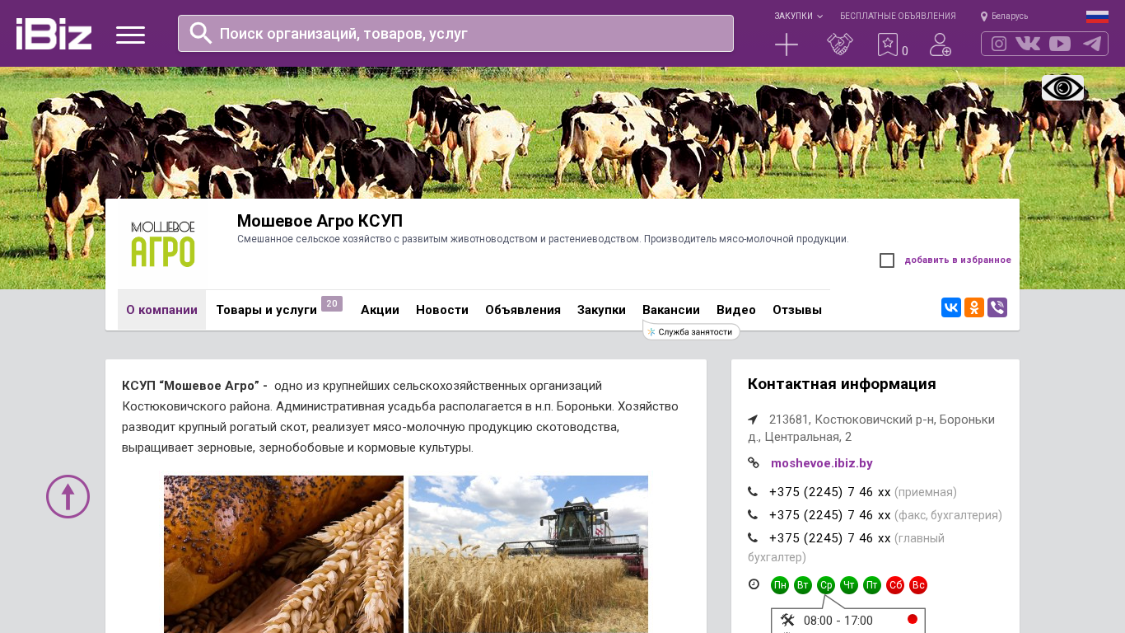Click the plus add icon
1125x633 pixels.
(787, 45)
